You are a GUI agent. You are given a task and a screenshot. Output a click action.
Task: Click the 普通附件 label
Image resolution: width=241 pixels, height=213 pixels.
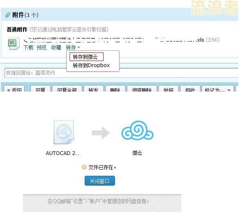(x=17, y=29)
